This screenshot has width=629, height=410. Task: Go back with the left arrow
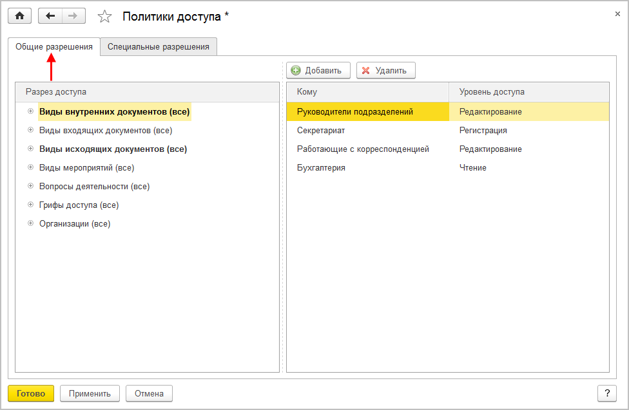click(x=50, y=16)
